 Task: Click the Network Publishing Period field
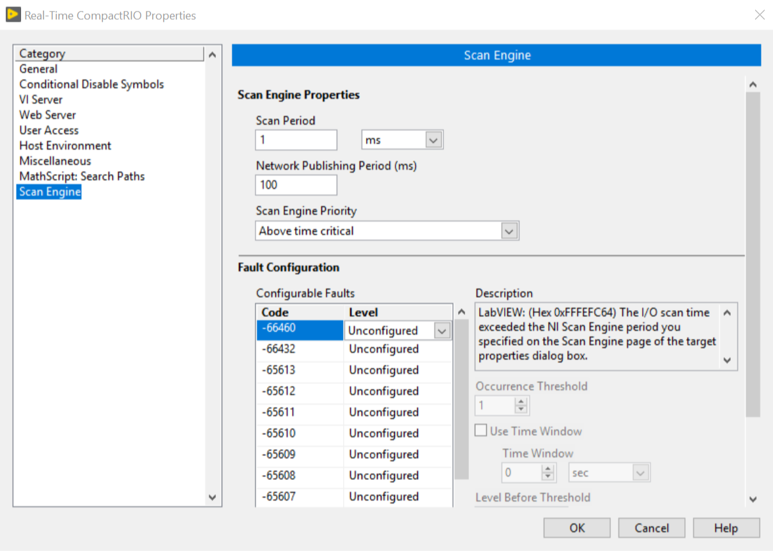coord(296,185)
